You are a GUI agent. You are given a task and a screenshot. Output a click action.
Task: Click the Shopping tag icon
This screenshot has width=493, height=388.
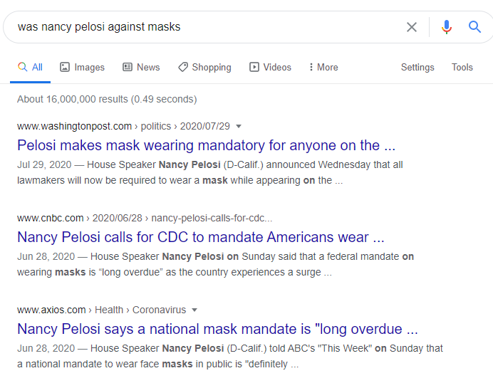[183, 67]
